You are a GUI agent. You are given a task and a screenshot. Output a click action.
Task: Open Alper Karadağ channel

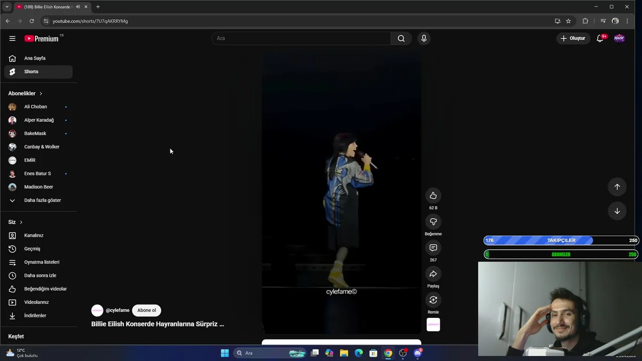[x=39, y=120]
